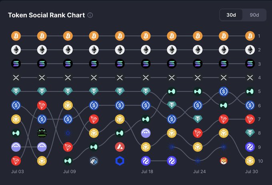Select the 30d time range
Screen dimensions: 272x185
231,15
